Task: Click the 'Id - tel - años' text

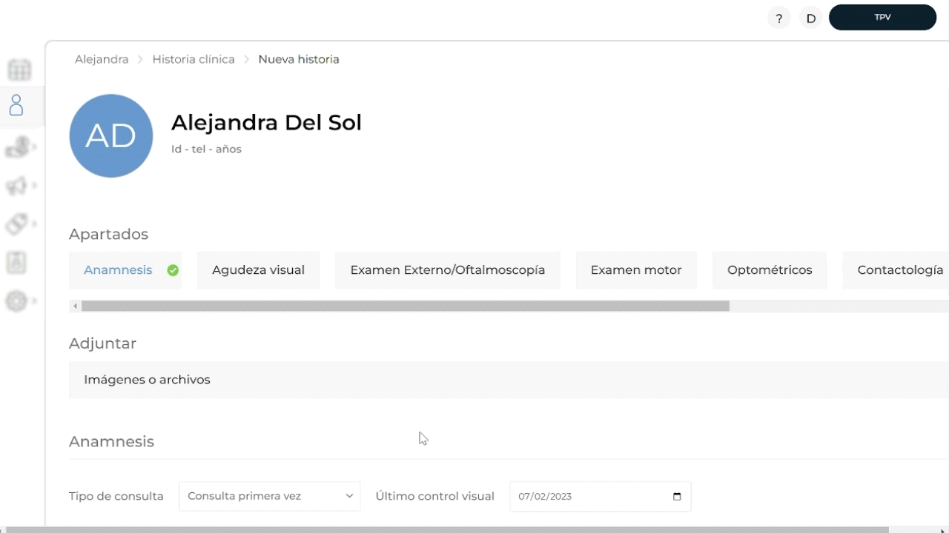Action: pyautogui.click(x=206, y=149)
